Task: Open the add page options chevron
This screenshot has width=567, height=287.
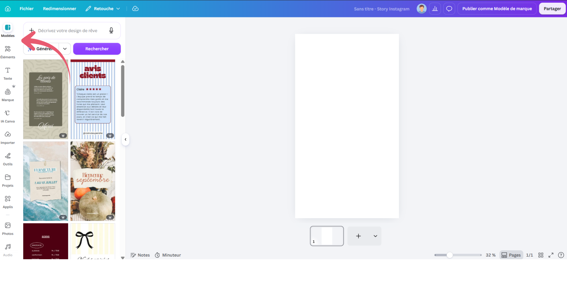Action: (375, 236)
